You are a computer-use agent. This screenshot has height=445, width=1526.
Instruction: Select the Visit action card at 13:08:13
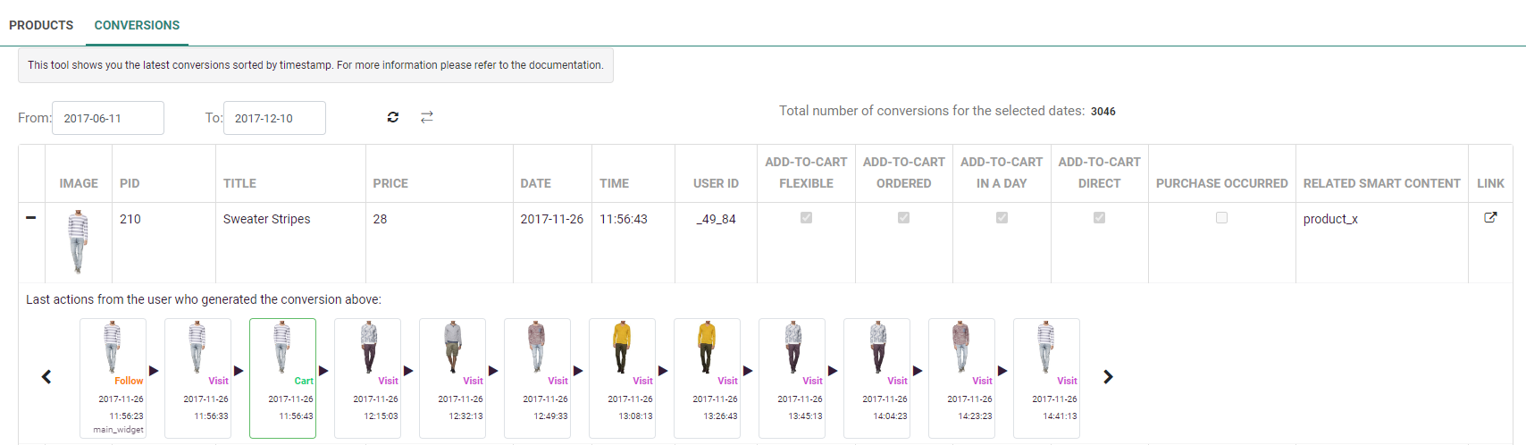pyautogui.click(x=622, y=377)
